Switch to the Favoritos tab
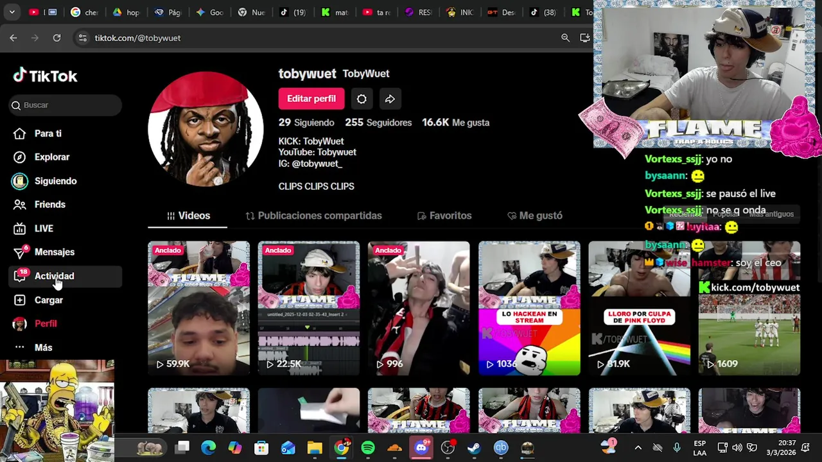The image size is (822, 462). click(x=444, y=216)
